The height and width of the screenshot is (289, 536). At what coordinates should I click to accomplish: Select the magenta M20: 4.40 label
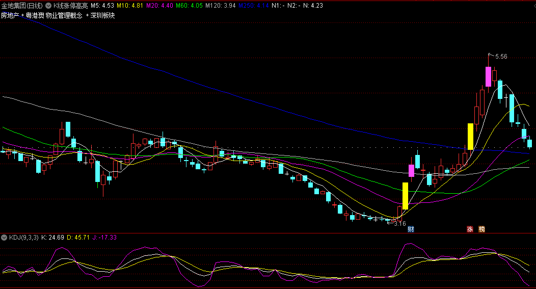point(159,6)
